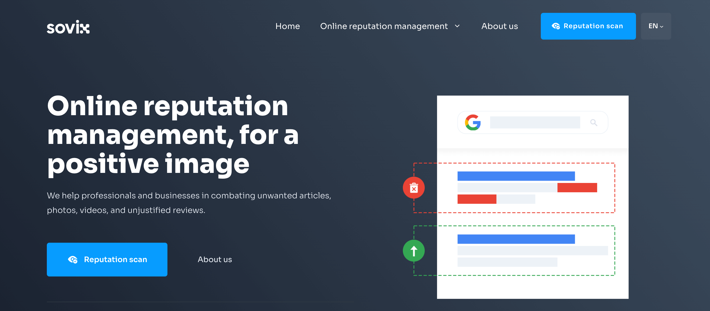Follow the About us link below headline
The image size is (710, 311).
coord(215,259)
